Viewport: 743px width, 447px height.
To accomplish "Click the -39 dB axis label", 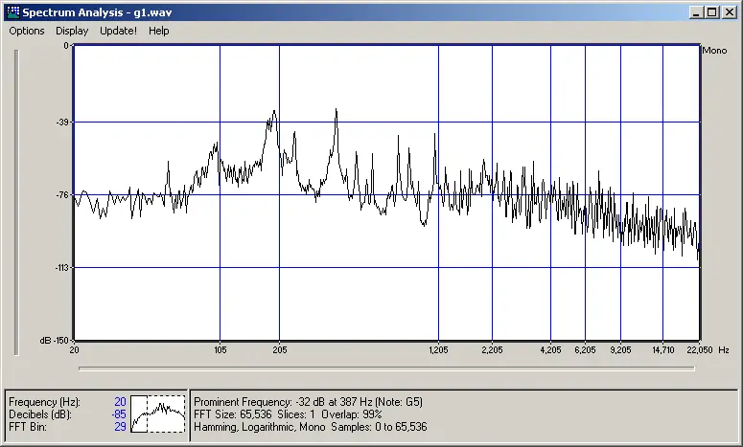I will pos(62,123).
